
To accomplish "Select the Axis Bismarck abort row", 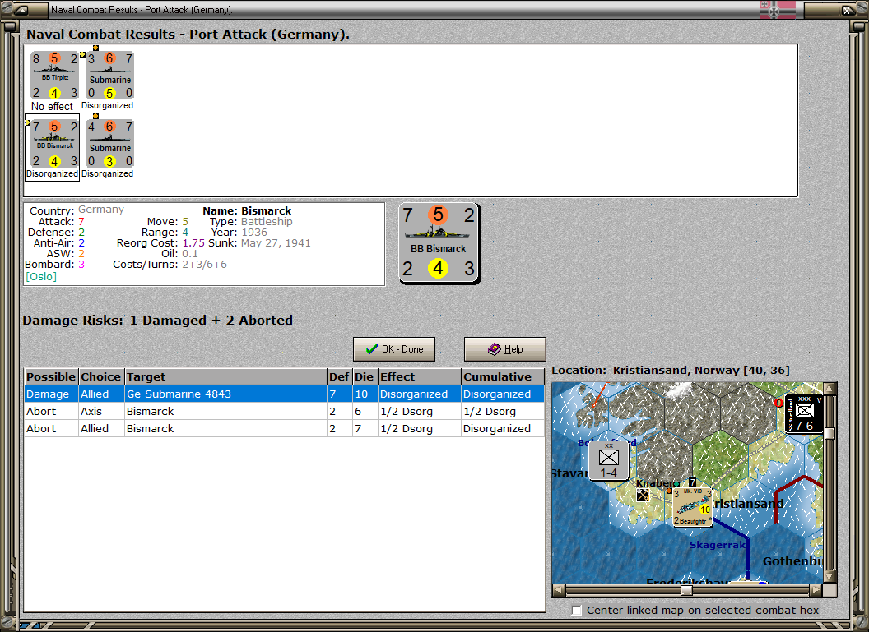I will pos(284,411).
